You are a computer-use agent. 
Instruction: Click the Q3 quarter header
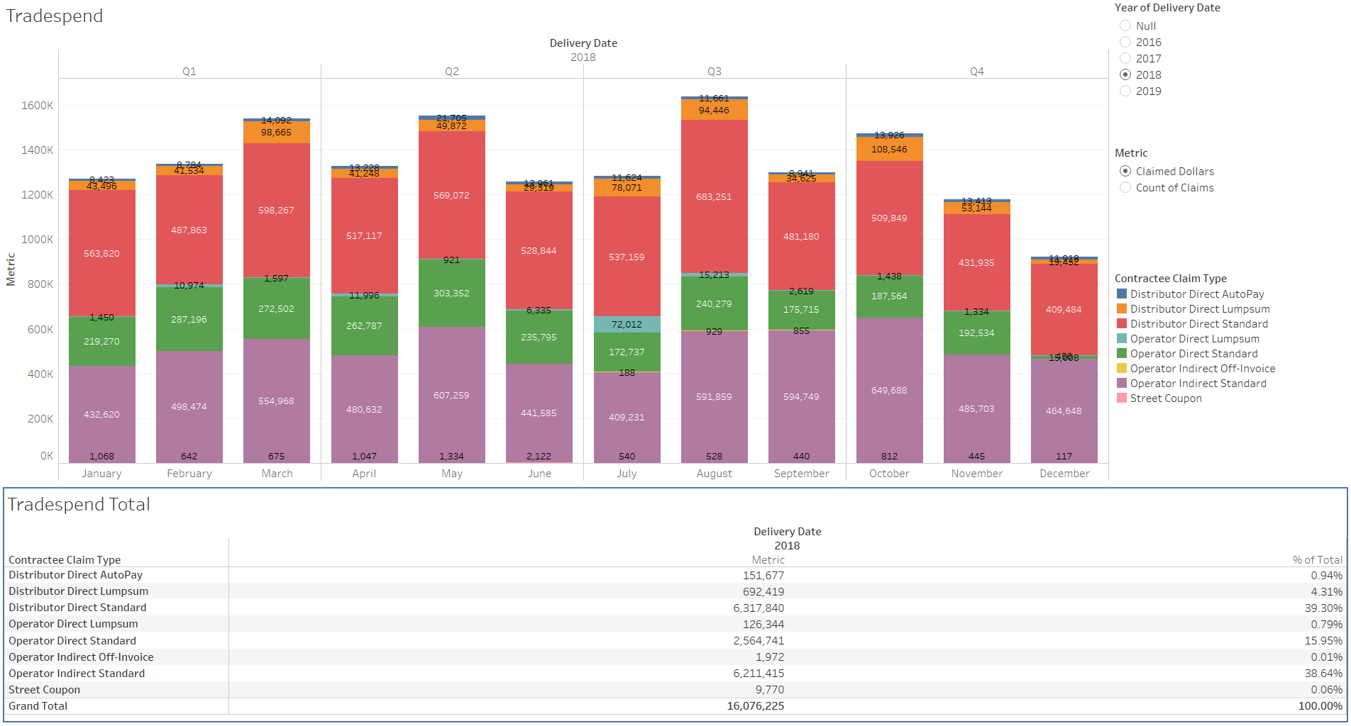pyautogui.click(x=714, y=72)
